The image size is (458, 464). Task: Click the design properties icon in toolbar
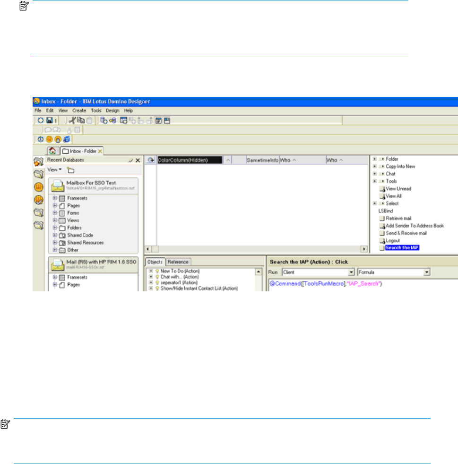[x=158, y=121]
